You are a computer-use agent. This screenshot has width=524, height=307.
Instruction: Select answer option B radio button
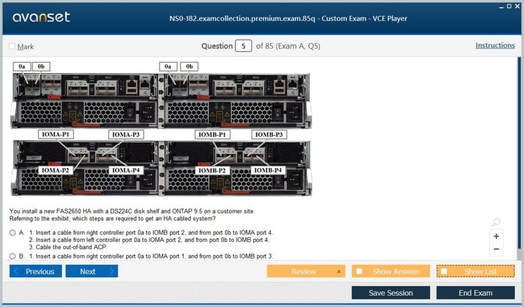pyautogui.click(x=12, y=256)
